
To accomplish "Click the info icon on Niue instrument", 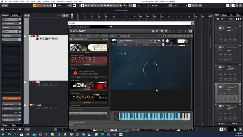I will (159, 40).
